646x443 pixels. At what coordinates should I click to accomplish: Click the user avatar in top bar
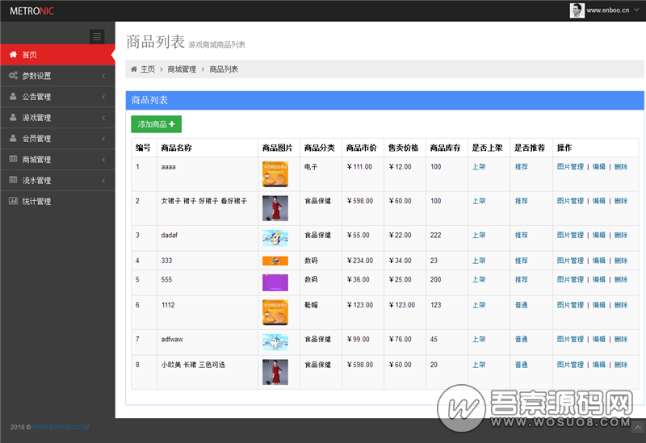coord(577,10)
